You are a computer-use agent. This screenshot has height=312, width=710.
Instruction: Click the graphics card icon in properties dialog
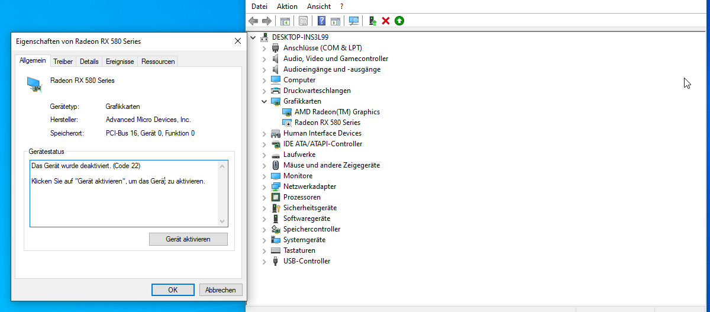(x=35, y=84)
